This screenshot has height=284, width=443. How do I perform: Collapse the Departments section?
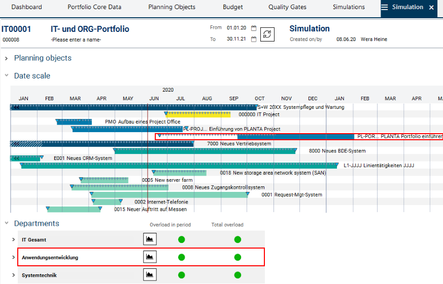(7, 223)
